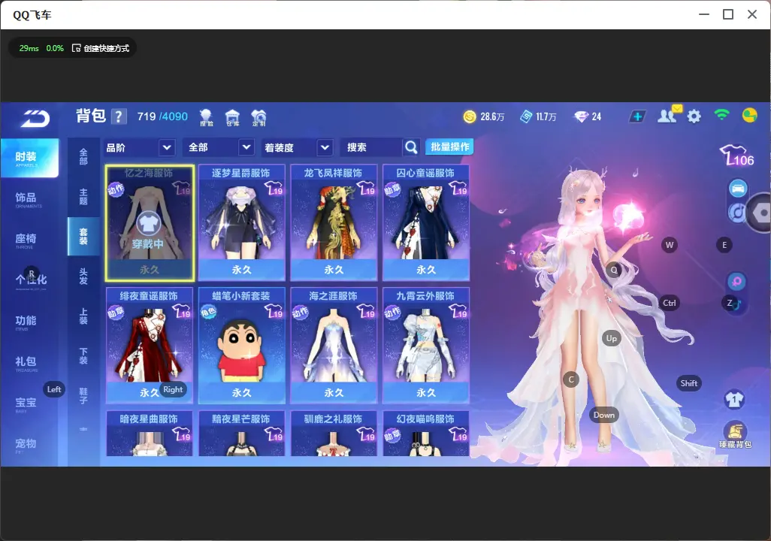Click the green Wi-Fi signal icon
This screenshot has width=771, height=541.
click(x=721, y=115)
